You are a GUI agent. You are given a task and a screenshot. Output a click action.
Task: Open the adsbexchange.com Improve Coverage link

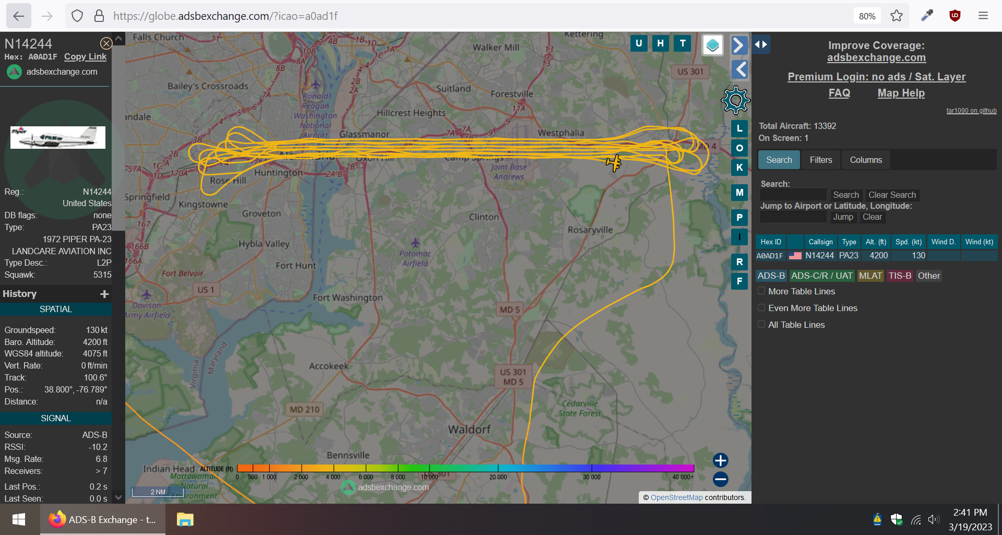pos(876,58)
